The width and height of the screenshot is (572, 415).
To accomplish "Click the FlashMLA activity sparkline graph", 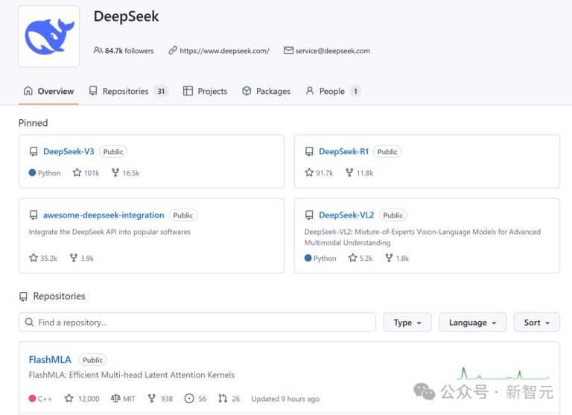I will click(x=503, y=373).
